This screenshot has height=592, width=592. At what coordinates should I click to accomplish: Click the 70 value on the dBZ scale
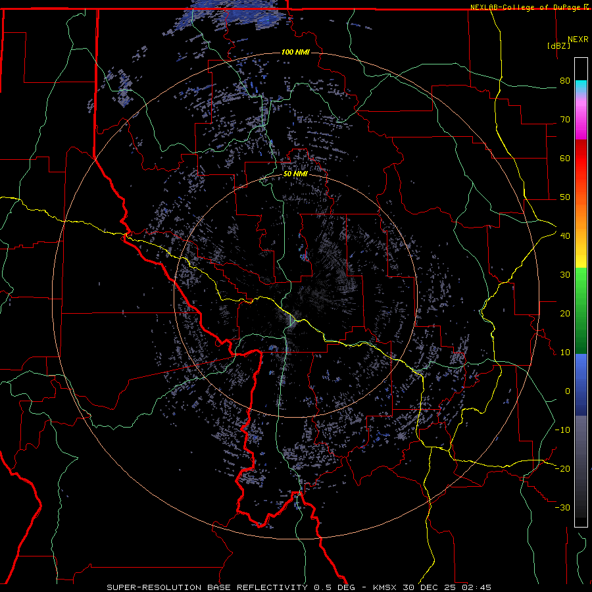click(x=565, y=119)
